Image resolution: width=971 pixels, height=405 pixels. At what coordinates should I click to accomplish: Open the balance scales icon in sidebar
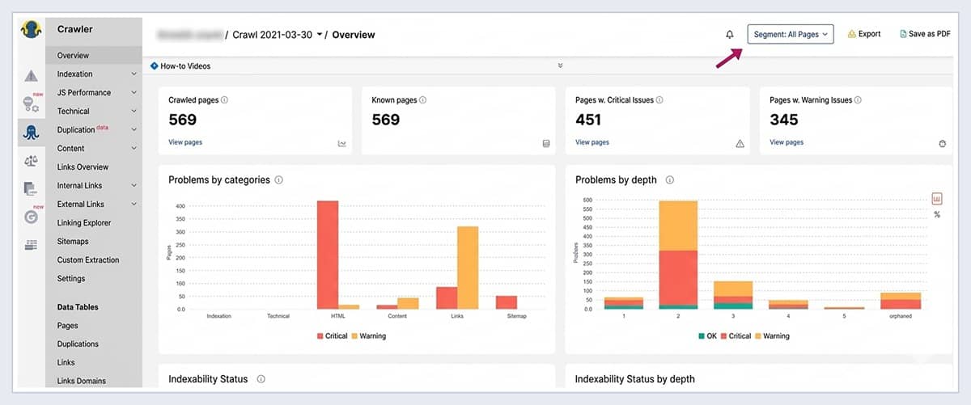pyautogui.click(x=31, y=161)
